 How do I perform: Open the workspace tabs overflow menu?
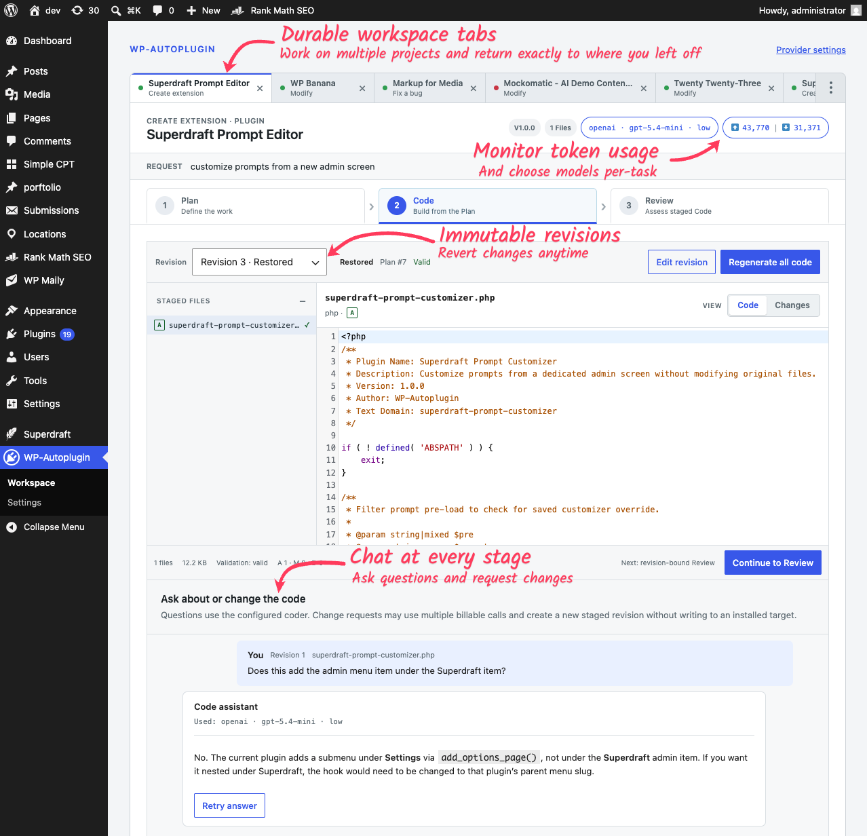[x=831, y=88]
